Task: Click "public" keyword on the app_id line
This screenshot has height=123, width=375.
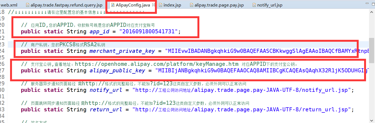Action: 31,31
